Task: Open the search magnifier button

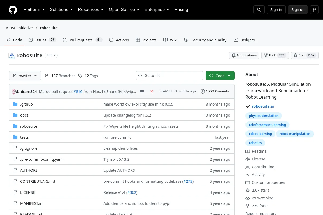Action: pos(259,10)
